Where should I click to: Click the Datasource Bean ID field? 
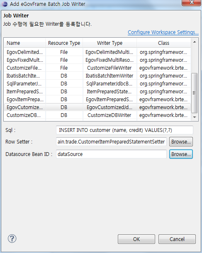(111, 154)
